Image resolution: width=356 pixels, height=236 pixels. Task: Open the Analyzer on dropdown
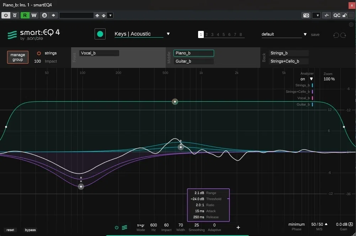pyautogui.click(x=311, y=79)
